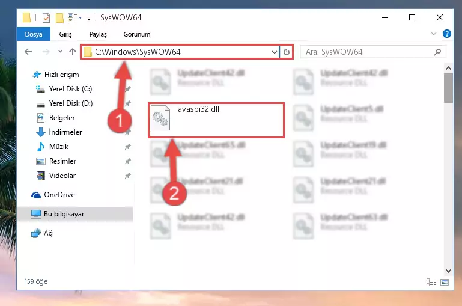The width and height of the screenshot is (462, 306).
Task: Click the 159 öğe status text
Action: [36, 281]
